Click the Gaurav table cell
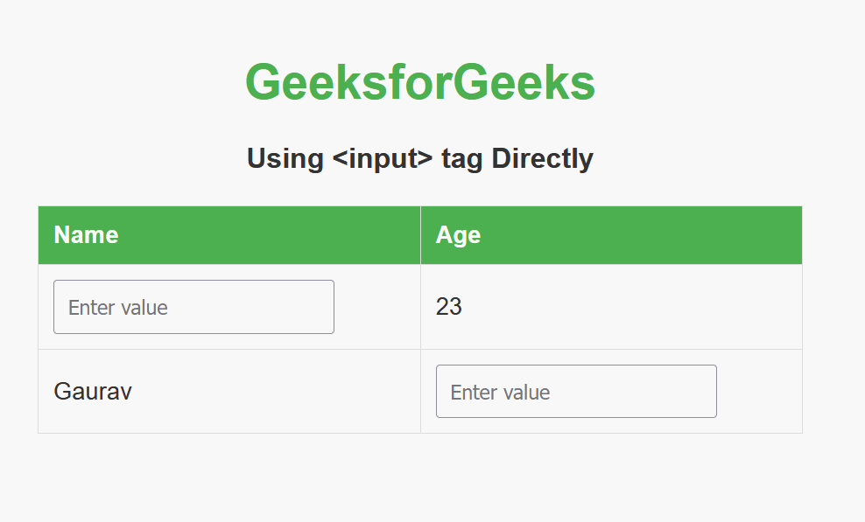The width and height of the screenshot is (865, 522). [229, 392]
